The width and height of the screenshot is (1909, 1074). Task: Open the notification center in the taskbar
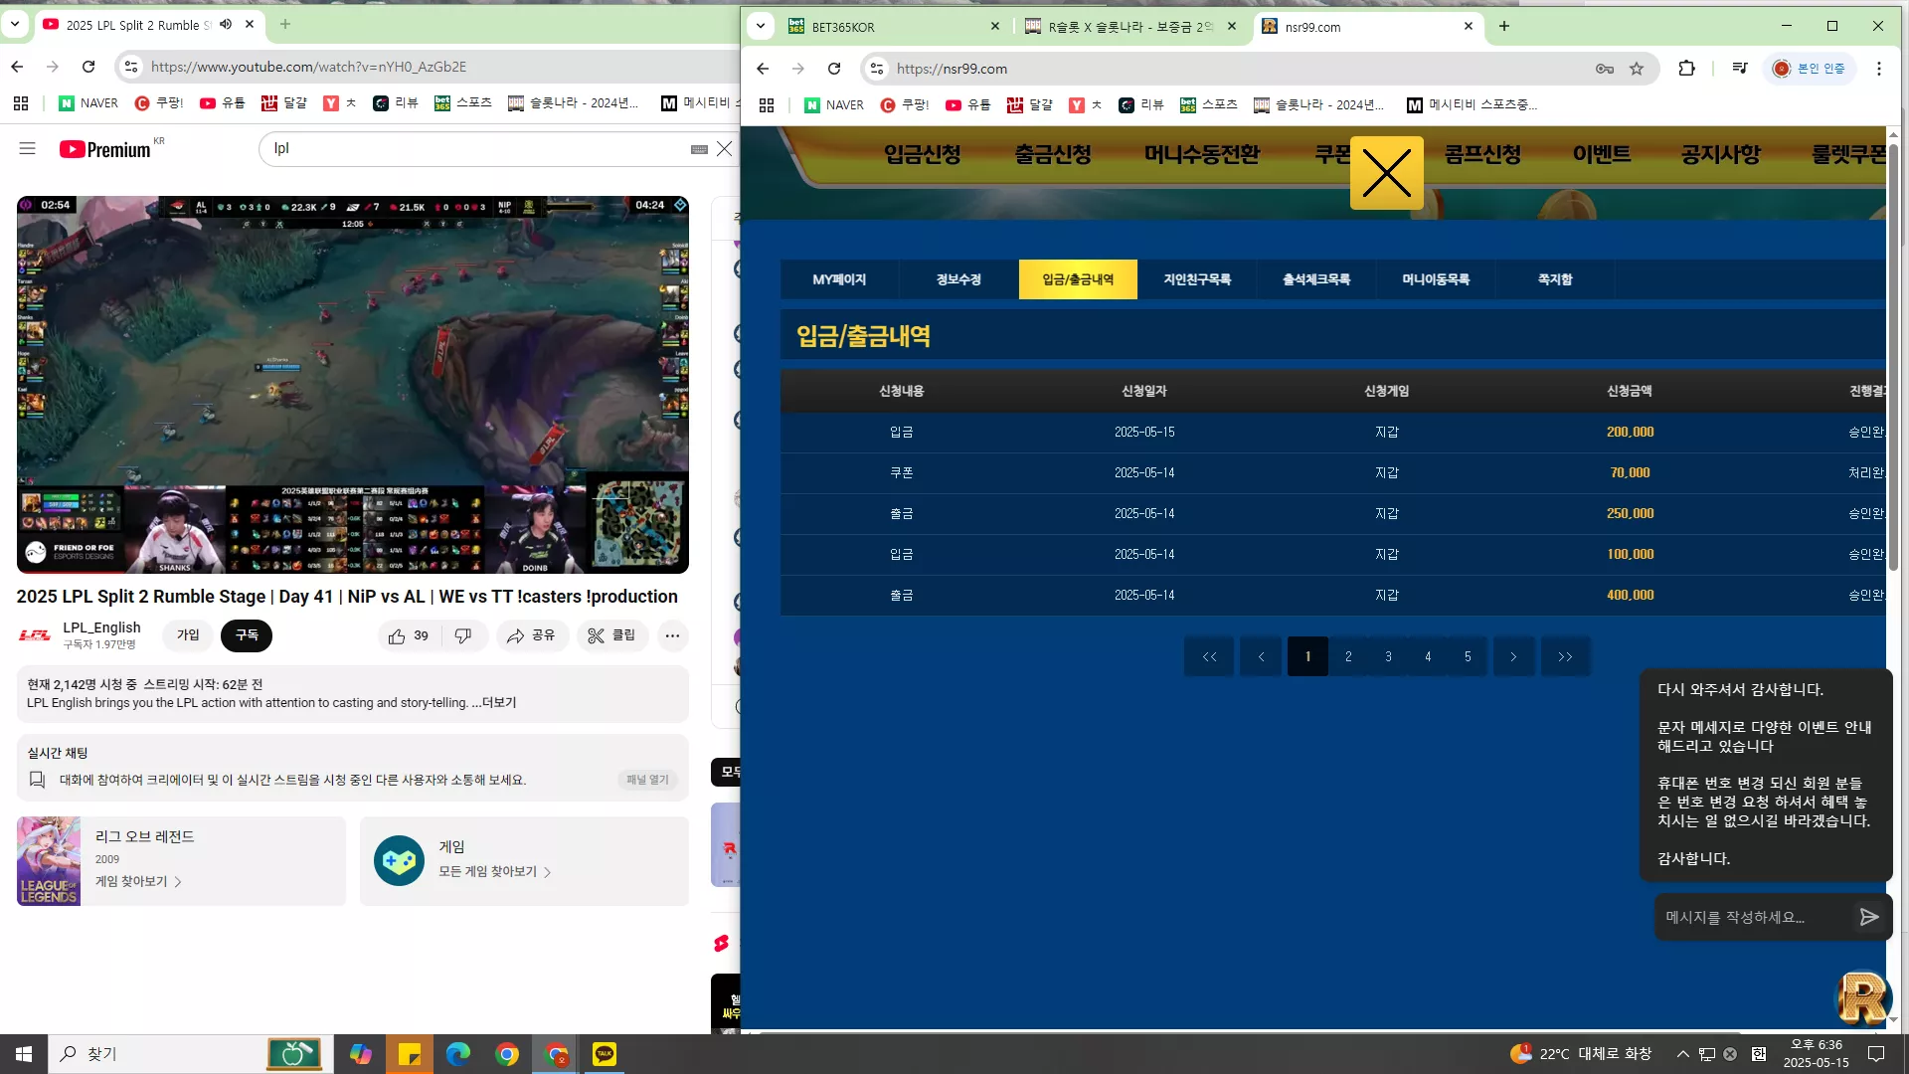click(1876, 1054)
